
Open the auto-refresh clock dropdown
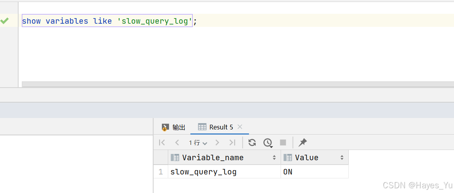(x=268, y=142)
